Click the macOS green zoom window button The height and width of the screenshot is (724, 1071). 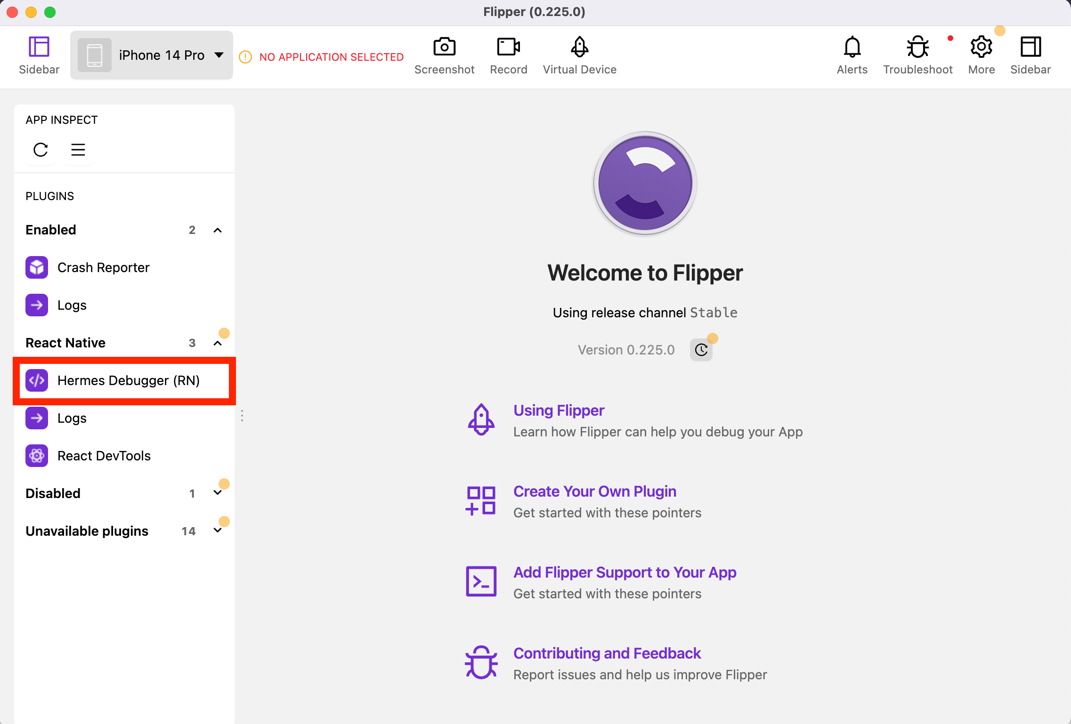(x=50, y=12)
